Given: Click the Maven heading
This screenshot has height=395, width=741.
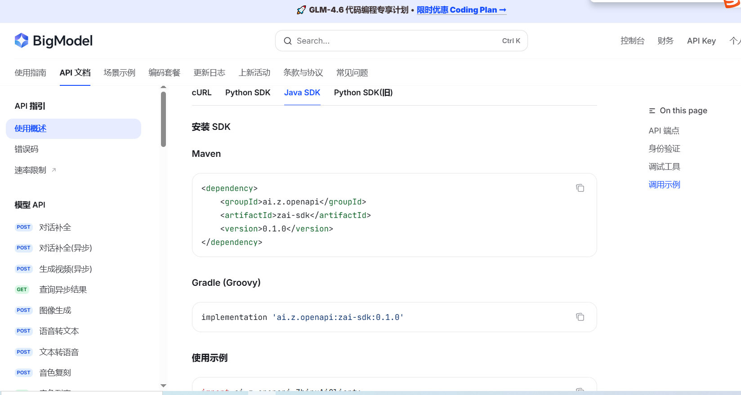Looking at the screenshot, I should (206, 154).
